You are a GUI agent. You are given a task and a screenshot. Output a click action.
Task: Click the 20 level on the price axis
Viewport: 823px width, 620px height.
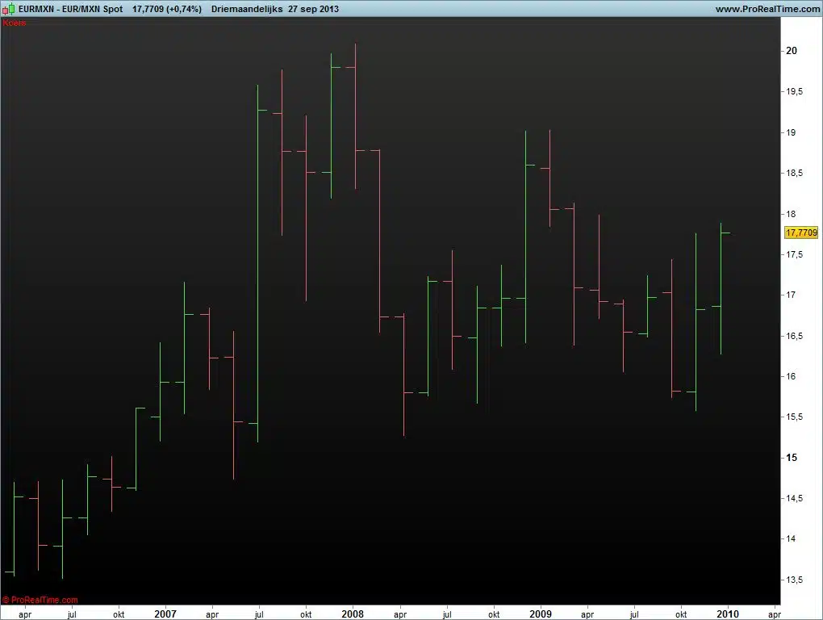(792, 51)
